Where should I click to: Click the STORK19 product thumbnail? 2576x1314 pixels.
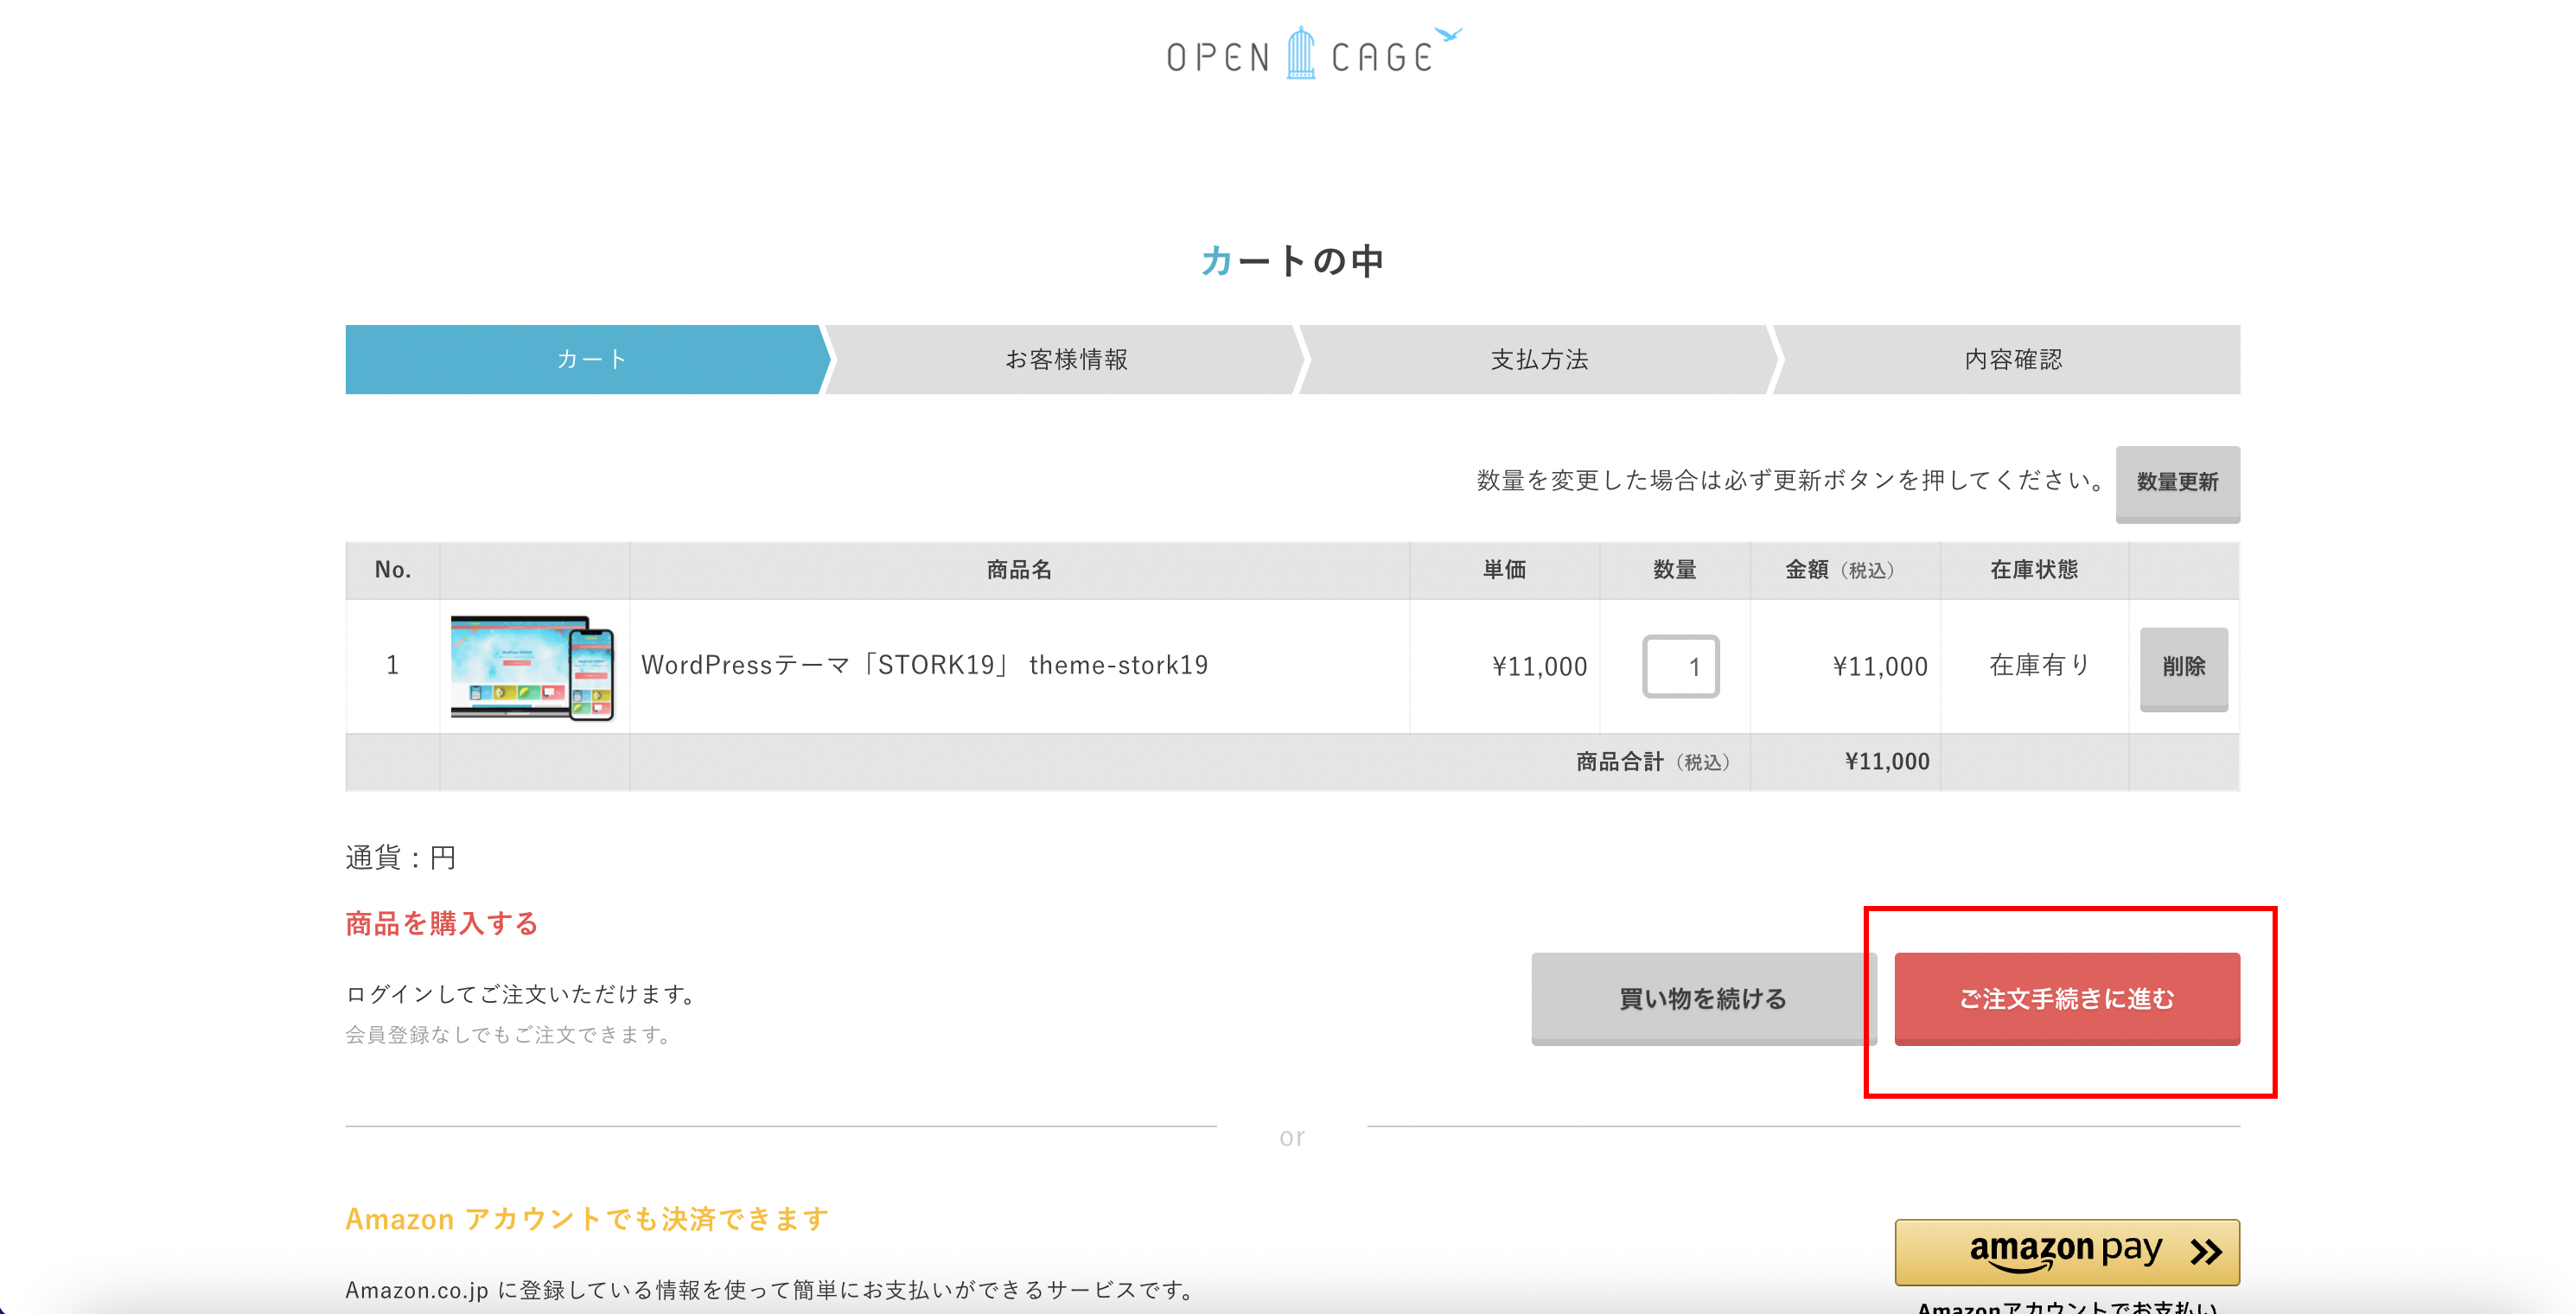click(533, 666)
